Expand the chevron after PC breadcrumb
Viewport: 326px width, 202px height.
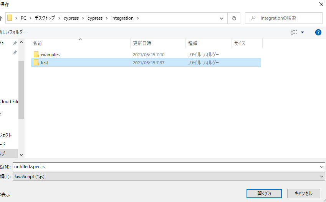click(30, 18)
